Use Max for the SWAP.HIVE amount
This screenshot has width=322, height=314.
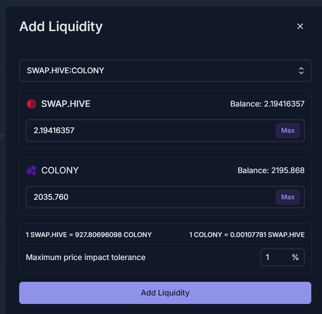click(x=288, y=131)
